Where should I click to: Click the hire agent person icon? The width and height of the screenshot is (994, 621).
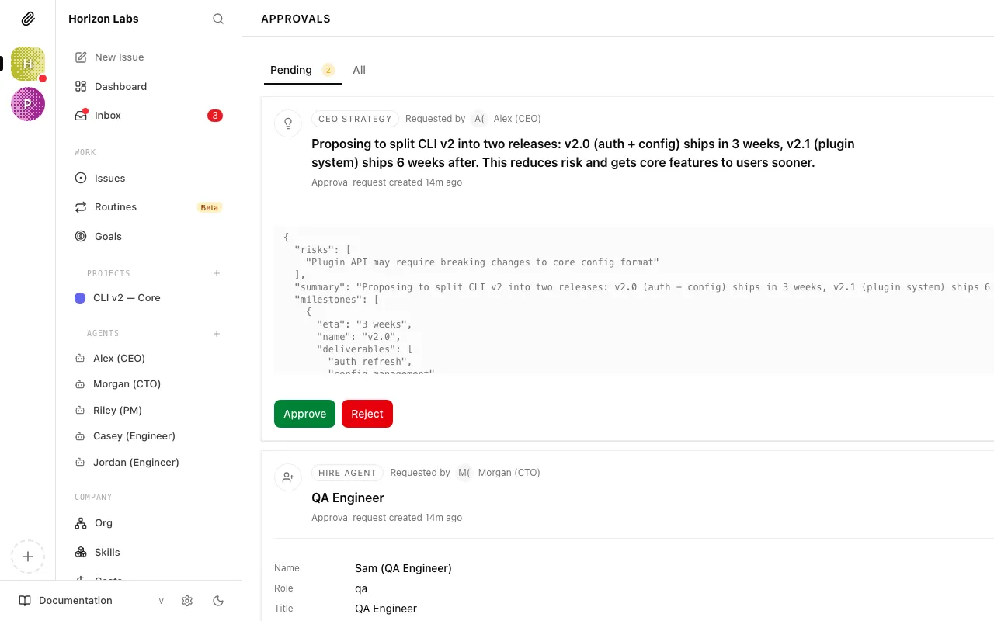click(288, 477)
